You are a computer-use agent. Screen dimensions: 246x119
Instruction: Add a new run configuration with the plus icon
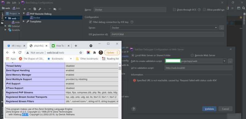(25, 9)
